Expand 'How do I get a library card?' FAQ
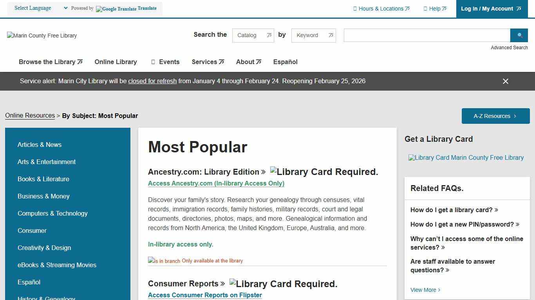535x300 pixels. coord(451,210)
